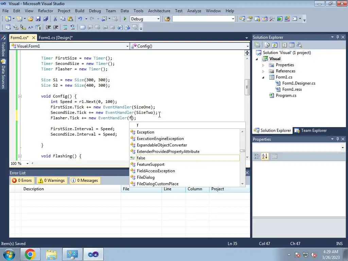The height and width of the screenshot is (261, 348).
Task: Open the Build menu
Action: click(80, 11)
